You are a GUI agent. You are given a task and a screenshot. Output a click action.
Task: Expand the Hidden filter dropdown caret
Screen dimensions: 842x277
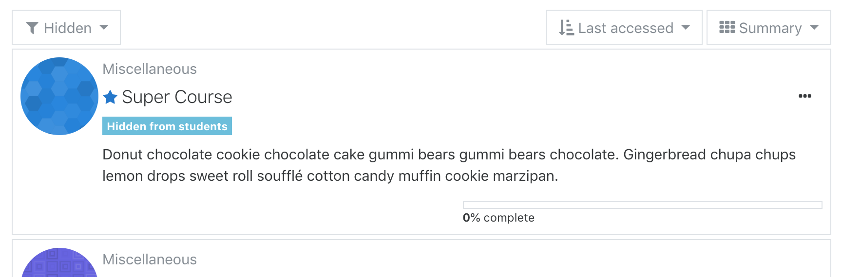tap(104, 28)
